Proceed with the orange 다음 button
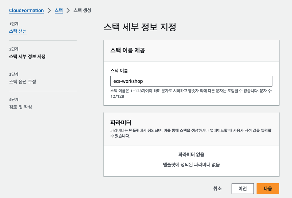 click(268, 189)
